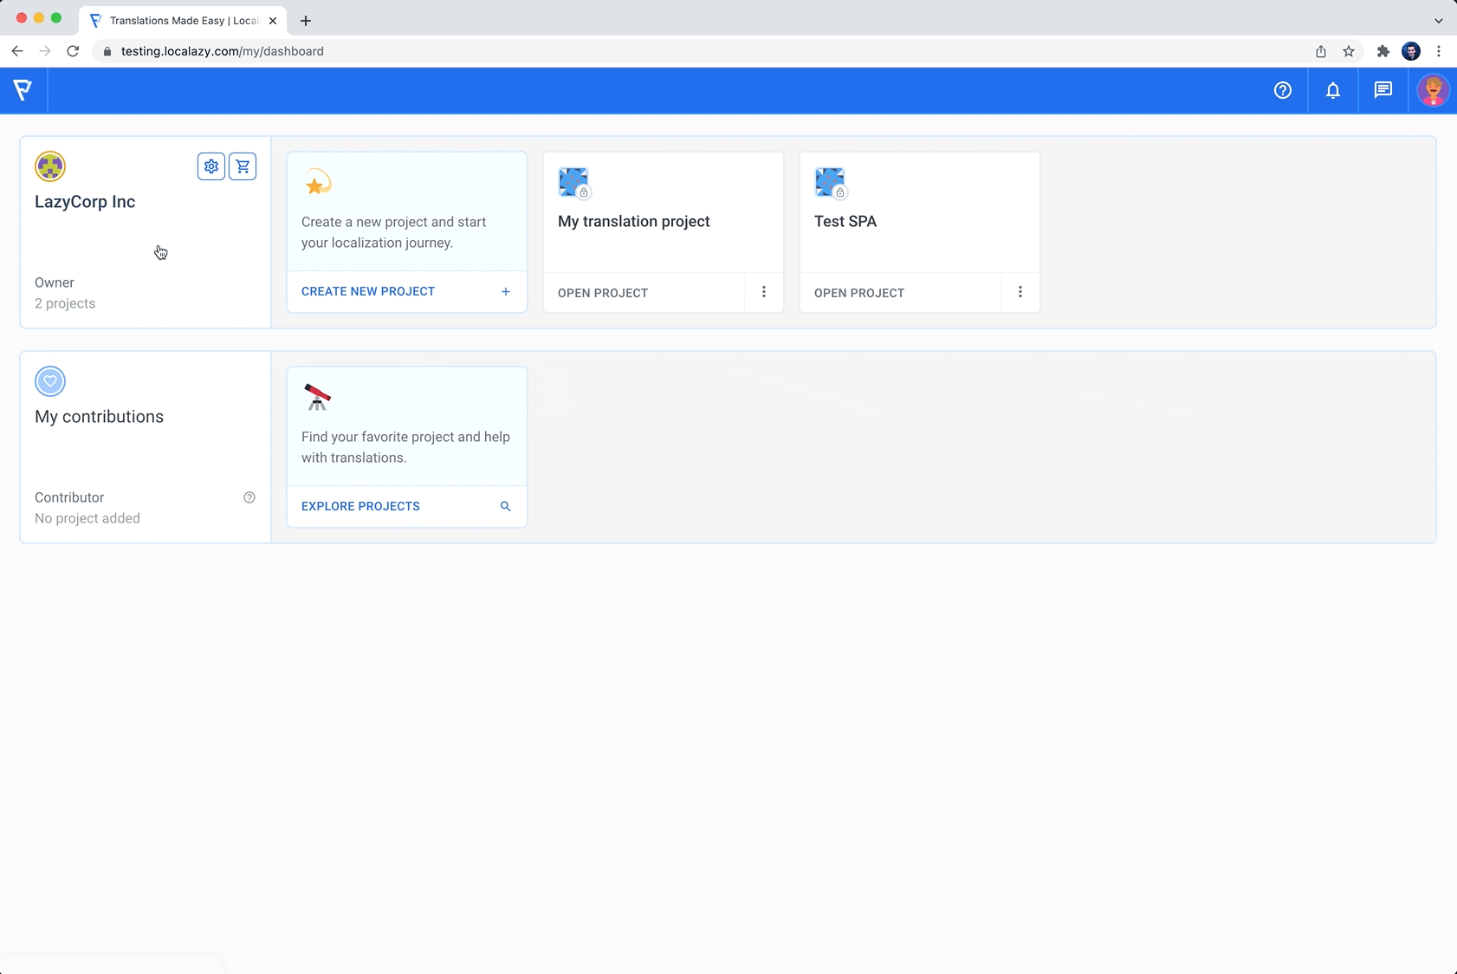Viewport: 1457px width, 974px height.
Task: Click the Localazy logo in header
Action: [x=23, y=90]
